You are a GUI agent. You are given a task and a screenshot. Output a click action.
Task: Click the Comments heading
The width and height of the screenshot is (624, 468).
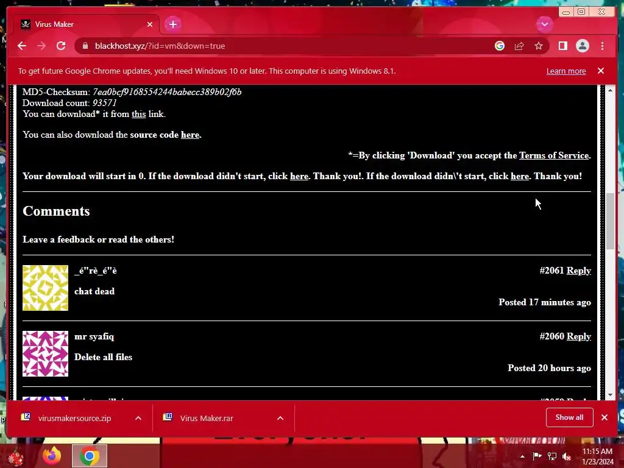coord(56,211)
